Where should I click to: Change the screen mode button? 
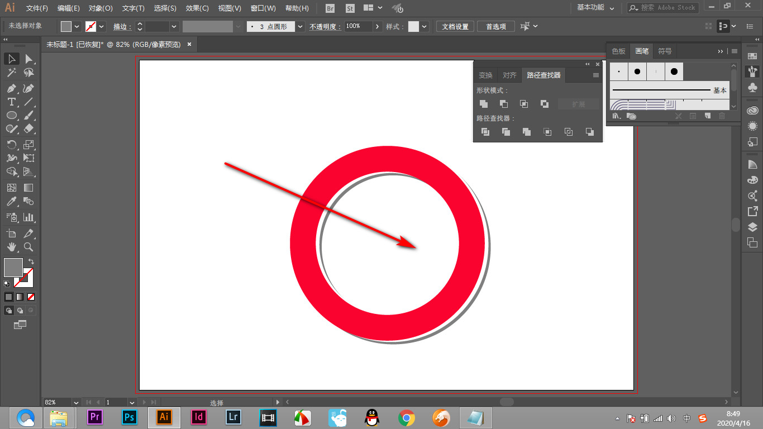click(x=20, y=324)
